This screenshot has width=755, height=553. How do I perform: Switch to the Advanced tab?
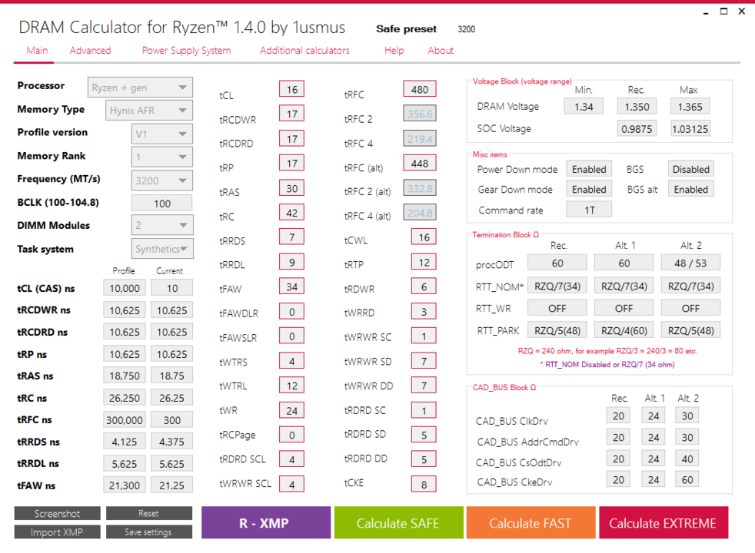[90, 51]
